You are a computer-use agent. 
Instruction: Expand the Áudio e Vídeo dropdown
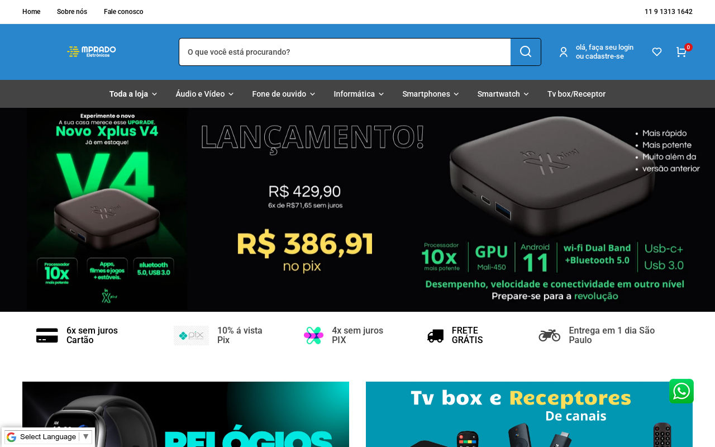(x=204, y=94)
